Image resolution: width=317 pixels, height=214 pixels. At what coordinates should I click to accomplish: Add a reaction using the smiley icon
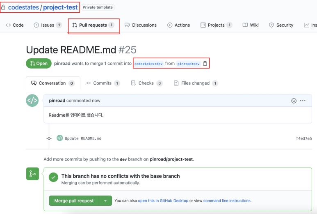pos(294,101)
